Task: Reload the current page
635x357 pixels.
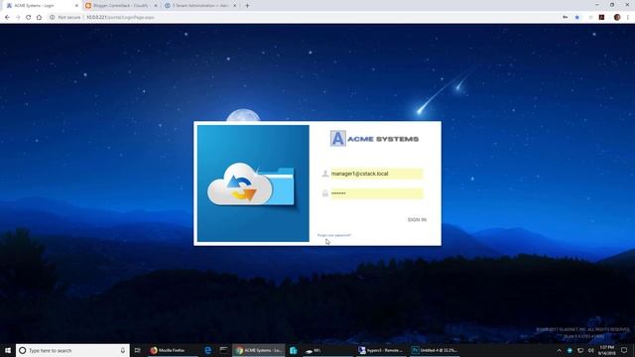Action: coord(29,18)
